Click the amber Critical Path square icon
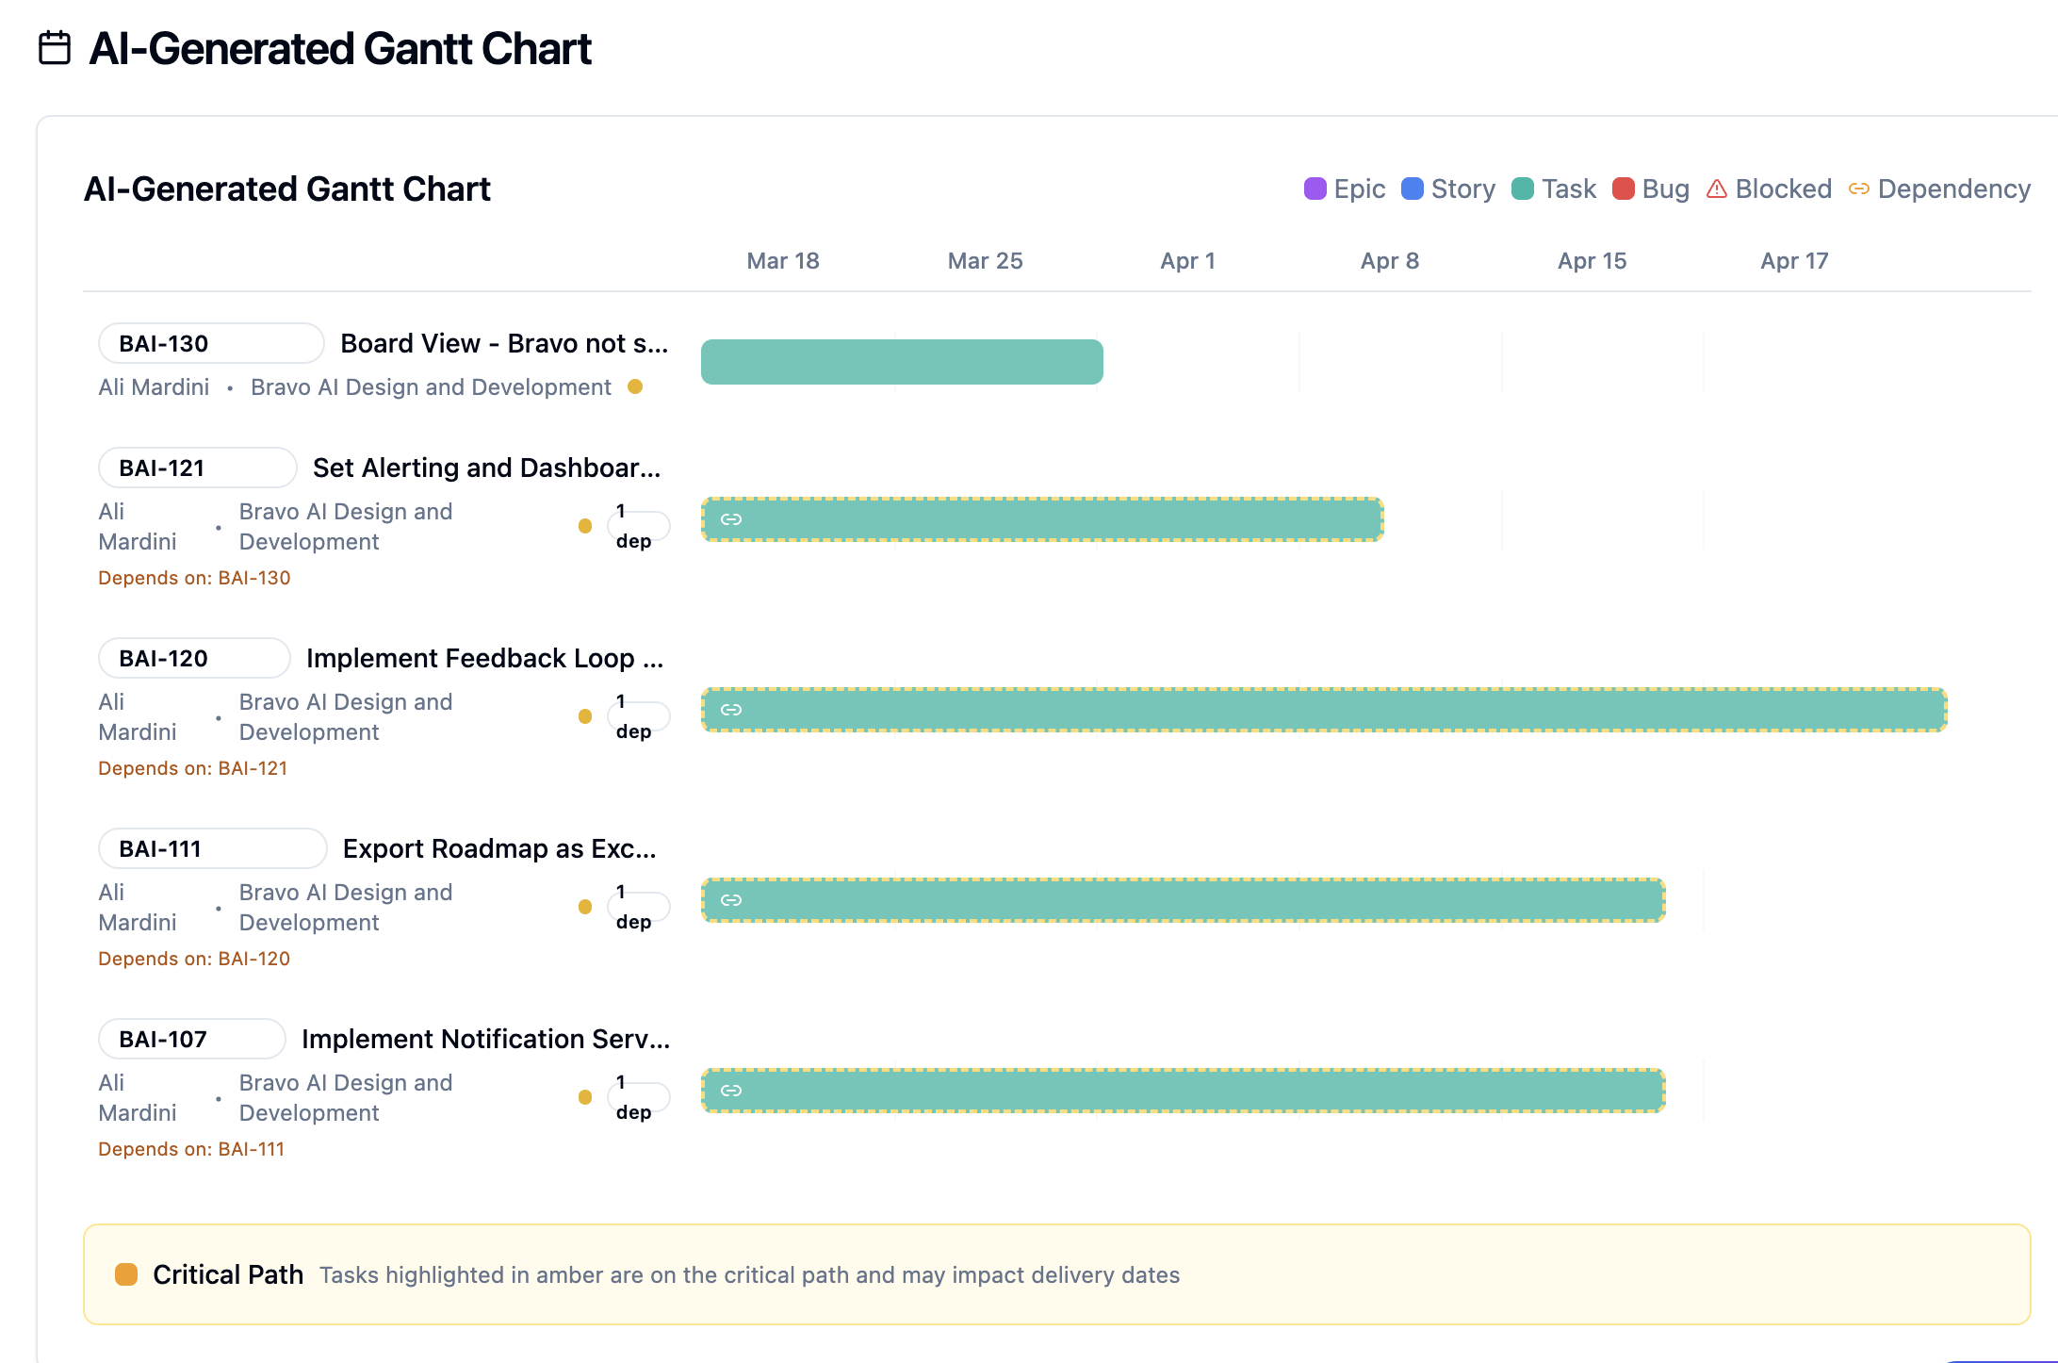2058x1363 pixels. pos(126,1274)
